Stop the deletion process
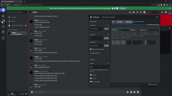Image resolution: width=172 pixels, height=96 pixels. (x=120, y=22)
